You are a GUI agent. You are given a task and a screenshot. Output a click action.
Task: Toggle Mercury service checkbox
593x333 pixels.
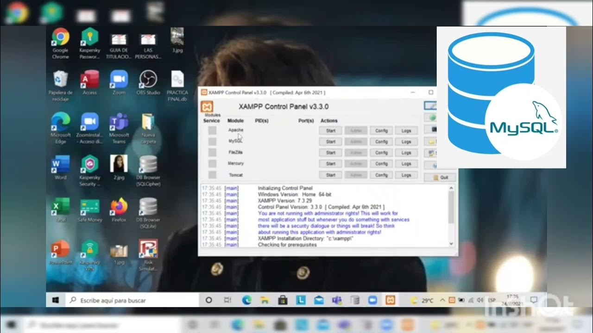212,164
